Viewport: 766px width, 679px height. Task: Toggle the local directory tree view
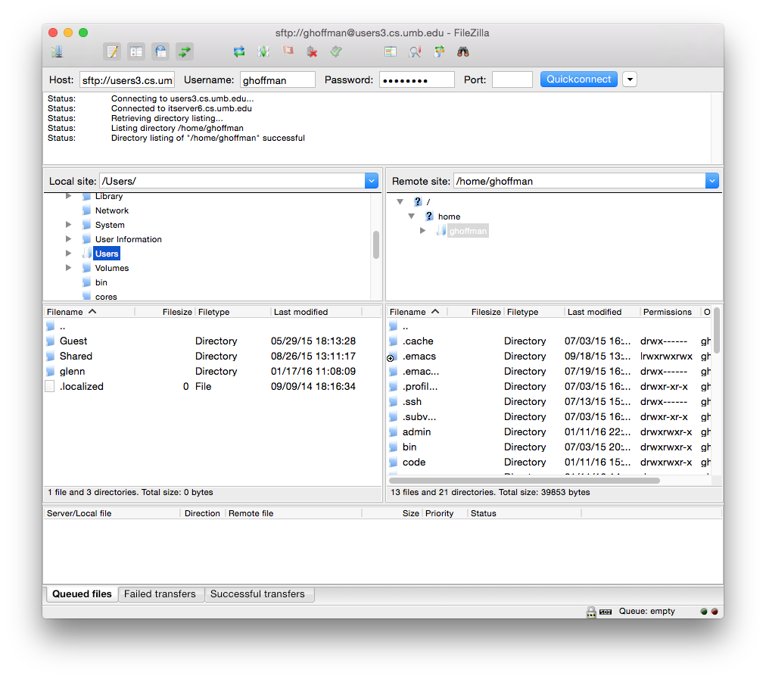(x=136, y=51)
